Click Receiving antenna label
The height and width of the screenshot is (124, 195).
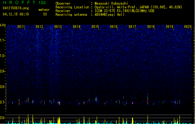point(71,15)
